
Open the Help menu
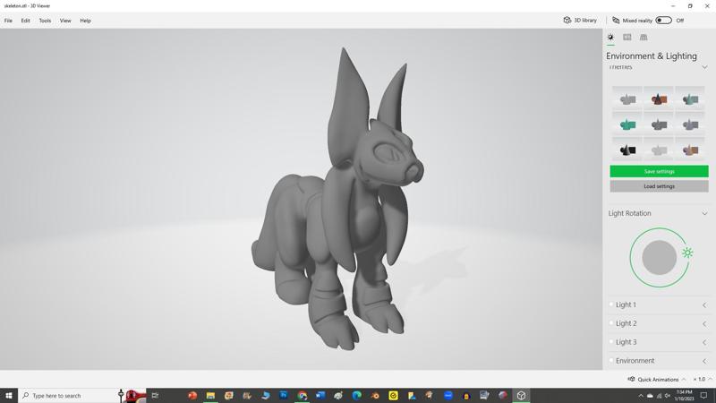(x=85, y=21)
